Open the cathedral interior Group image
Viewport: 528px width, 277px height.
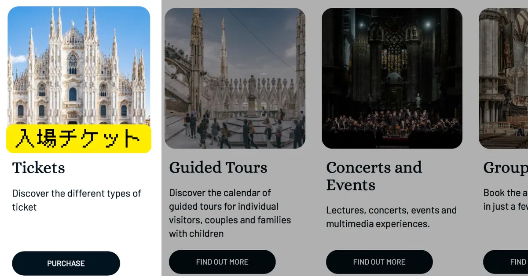click(503, 78)
